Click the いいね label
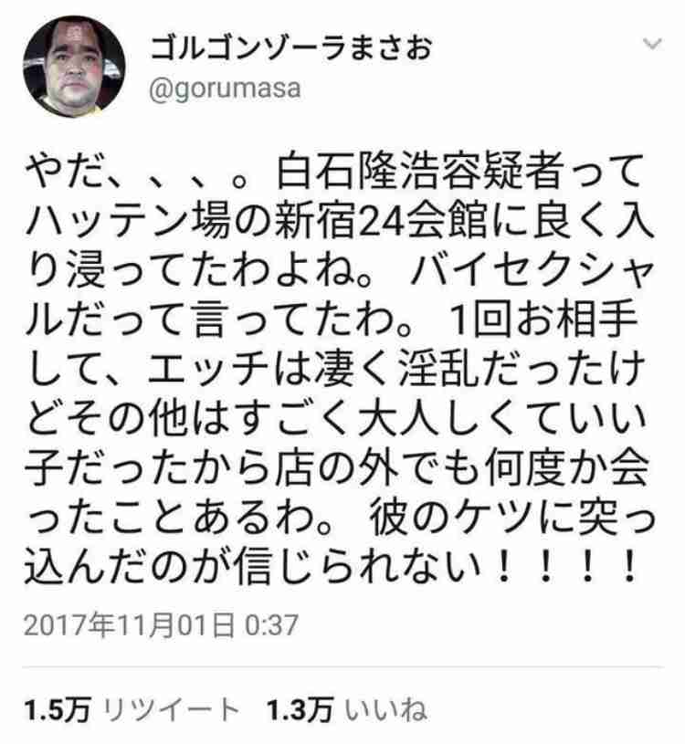This screenshot has width=685, height=744. (x=385, y=710)
